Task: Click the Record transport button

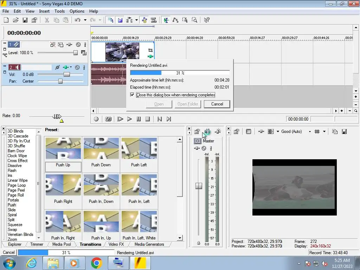Action: point(96,119)
